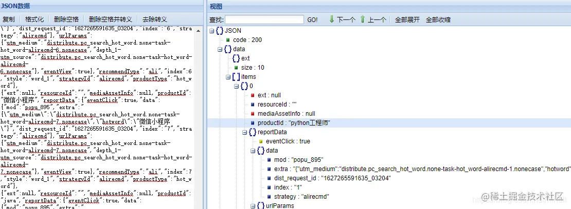Click 删除空格 to remove spaces
The width and height of the screenshot is (571, 209).
(x=66, y=19)
